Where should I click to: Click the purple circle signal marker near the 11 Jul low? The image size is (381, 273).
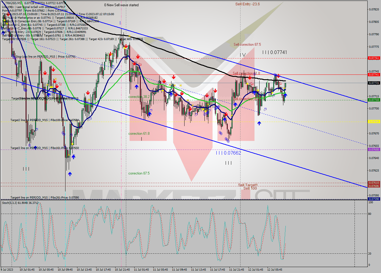[x=221, y=133]
